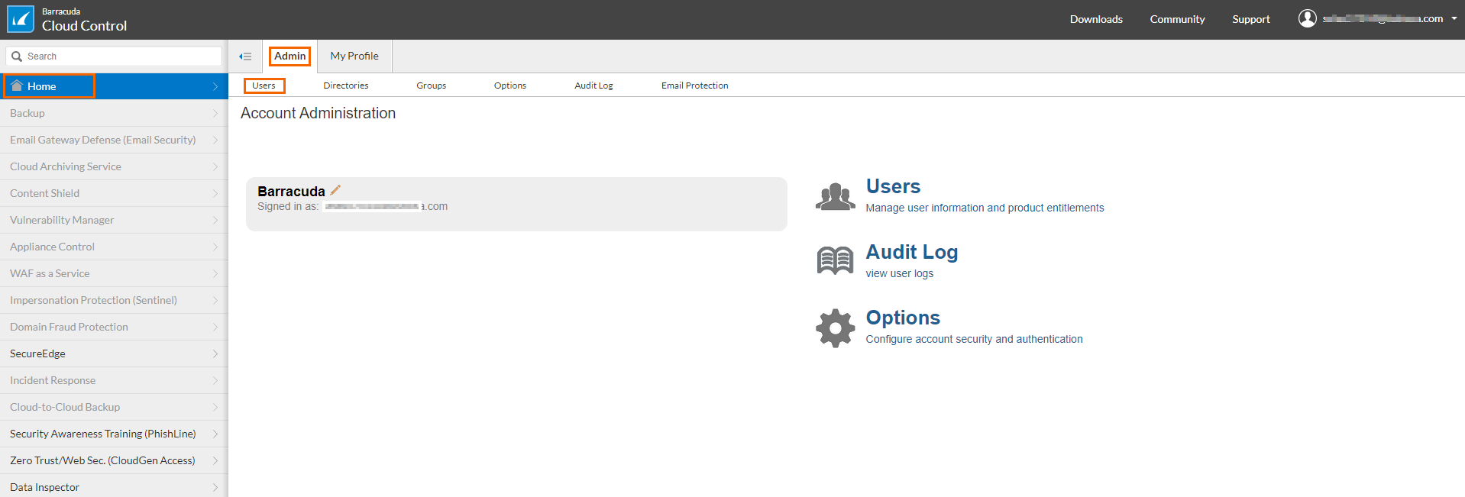Screen dimensions: 1465x497
Task: Select the Groups sub-tab
Action: point(431,86)
